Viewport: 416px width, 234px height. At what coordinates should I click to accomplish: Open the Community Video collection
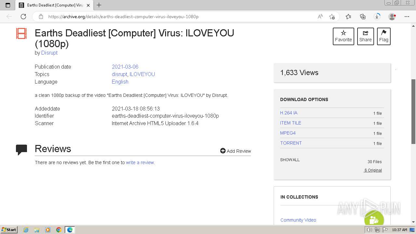click(x=298, y=220)
